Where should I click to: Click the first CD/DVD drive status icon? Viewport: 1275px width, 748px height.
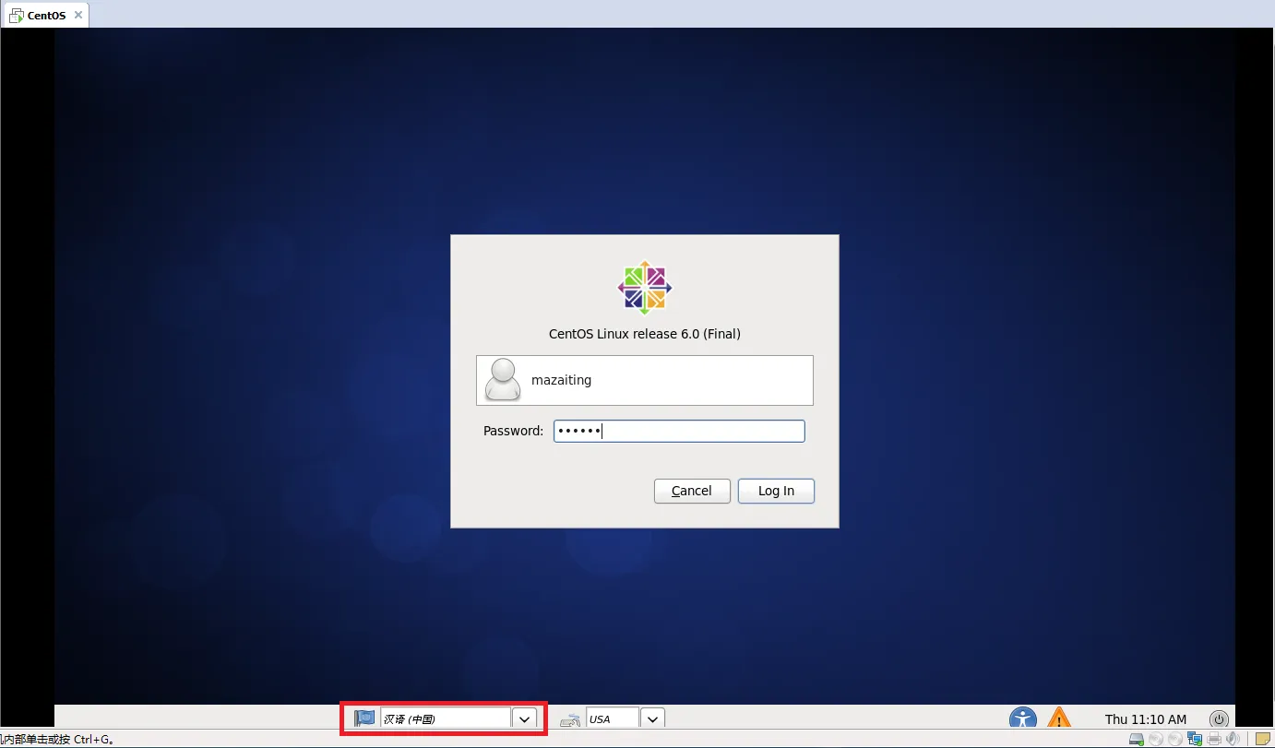[x=1156, y=739]
